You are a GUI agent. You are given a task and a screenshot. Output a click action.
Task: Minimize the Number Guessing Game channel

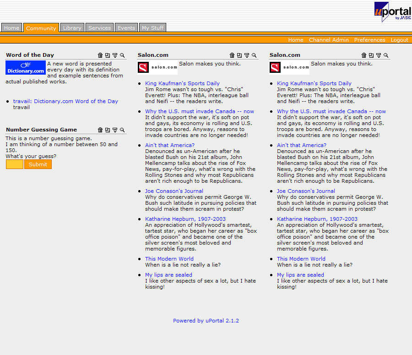pos(115,130)
